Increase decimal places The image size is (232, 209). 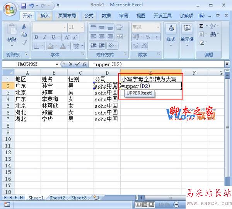coord(136,46)
